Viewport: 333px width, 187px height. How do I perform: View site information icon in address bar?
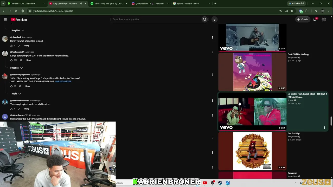click(30, 11)
